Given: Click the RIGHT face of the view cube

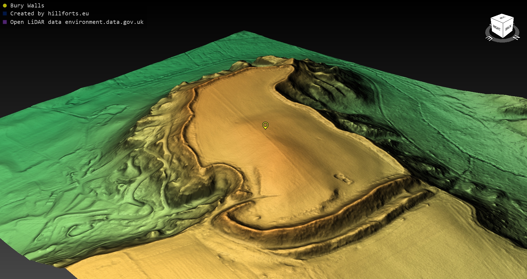Looking at the screenshot, I should (496, 28).
